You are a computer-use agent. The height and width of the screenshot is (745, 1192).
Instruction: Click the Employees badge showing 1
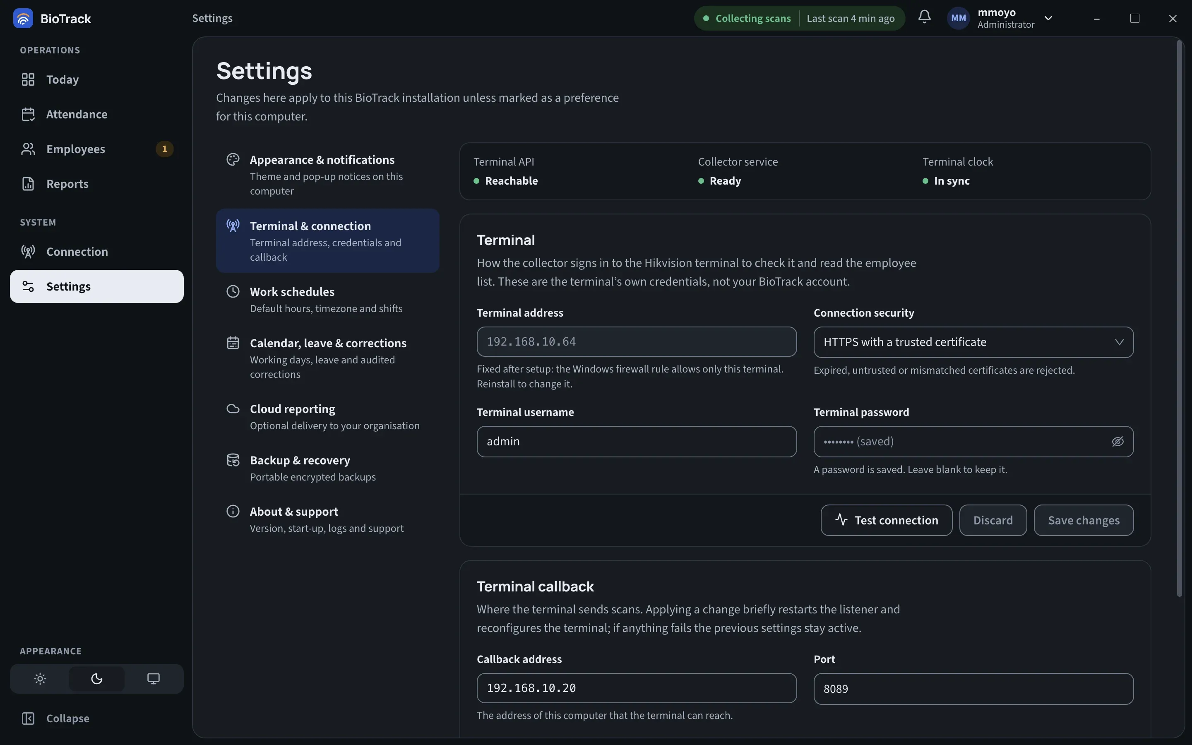click(164, 149)
